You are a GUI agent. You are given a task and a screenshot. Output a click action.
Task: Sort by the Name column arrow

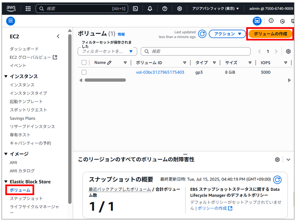tap(125, 63)
